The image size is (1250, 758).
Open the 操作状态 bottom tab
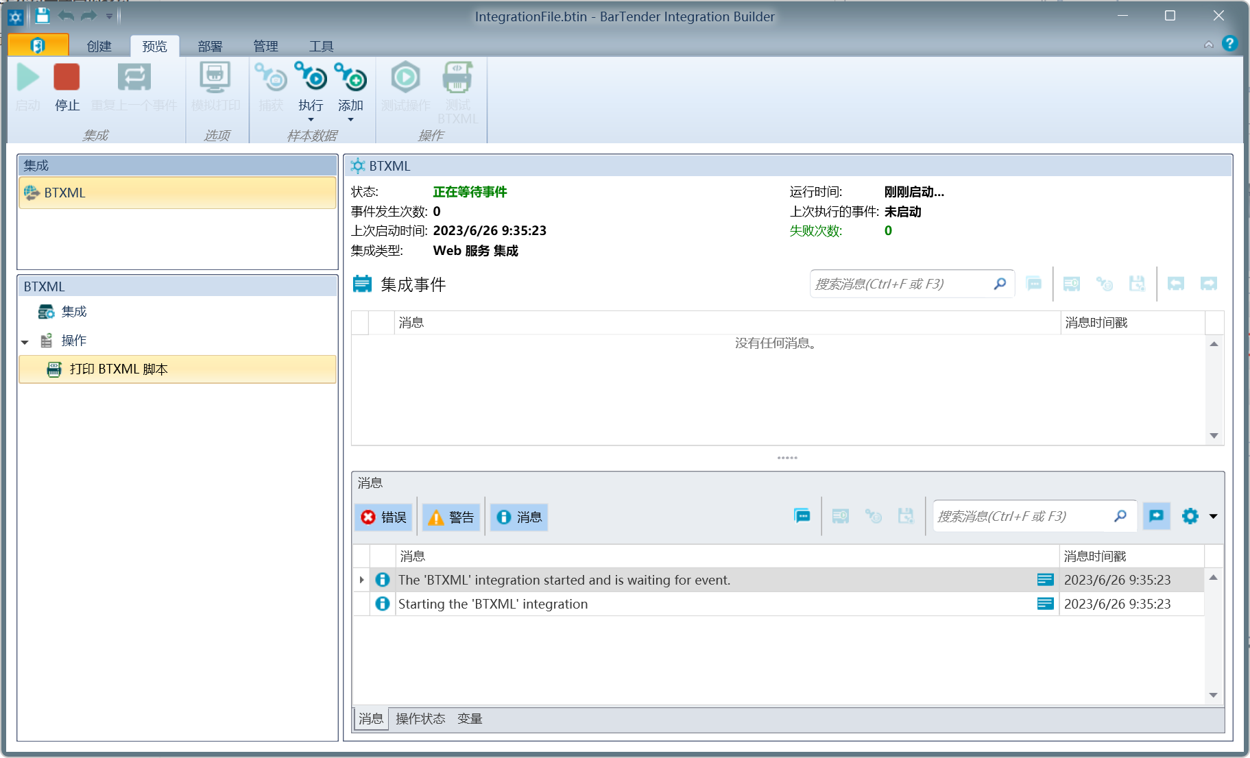420,718
